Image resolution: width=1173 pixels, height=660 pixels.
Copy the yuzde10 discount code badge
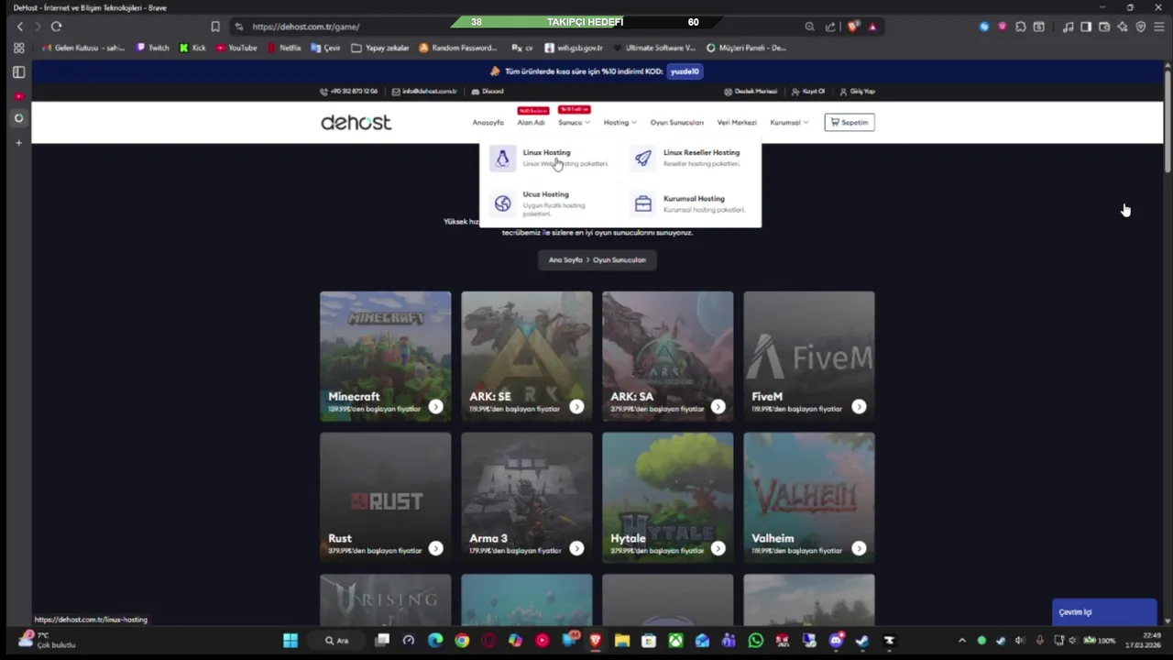(x=685, y=71)
